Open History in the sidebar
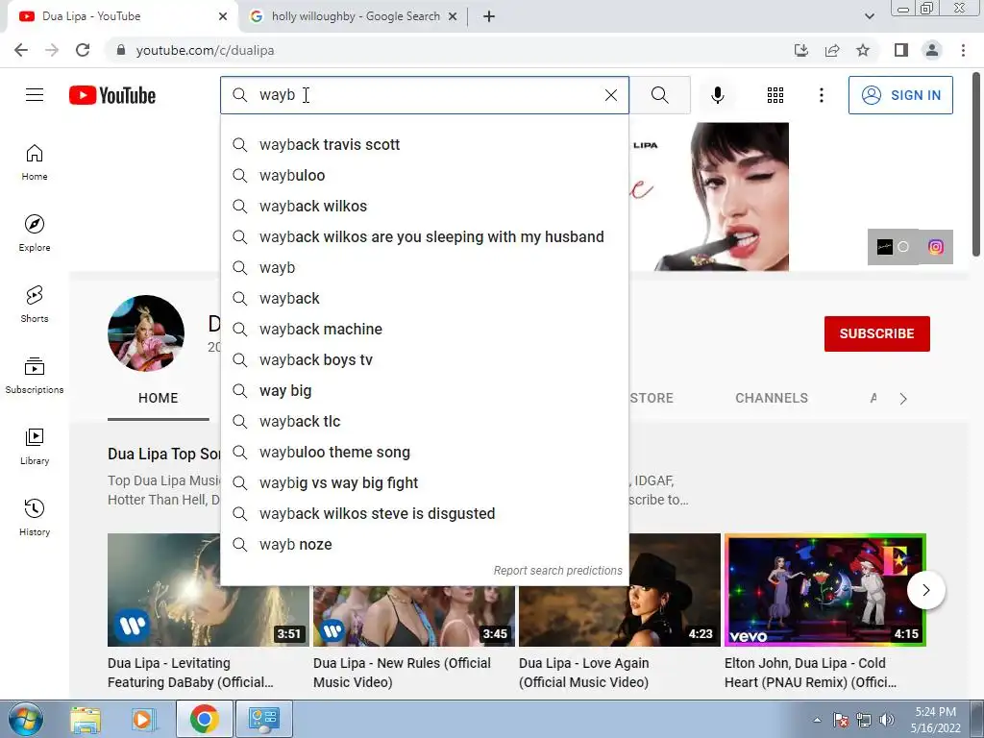Screen dimensions: 984x738 coord(35,518)
